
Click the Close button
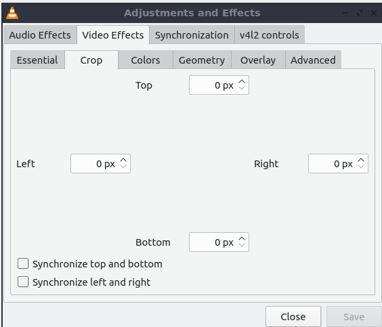point(293,317)
